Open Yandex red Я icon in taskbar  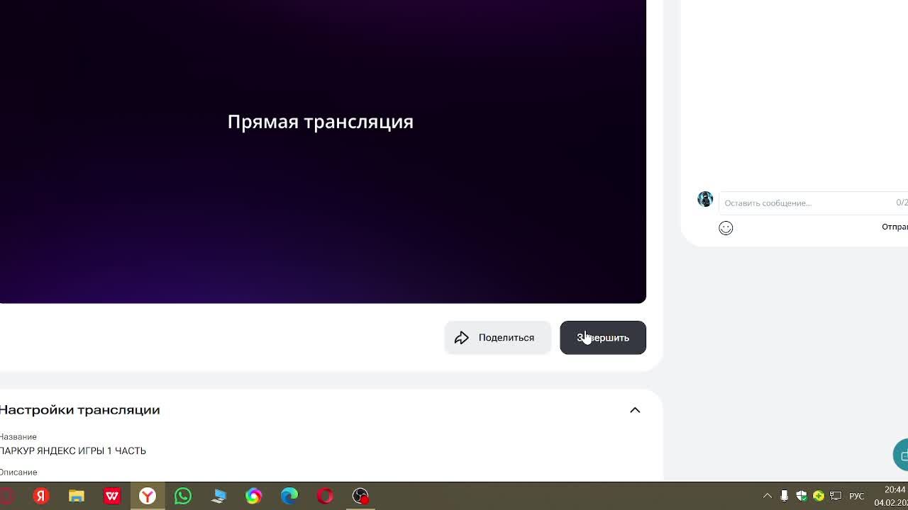click(41, 496)
